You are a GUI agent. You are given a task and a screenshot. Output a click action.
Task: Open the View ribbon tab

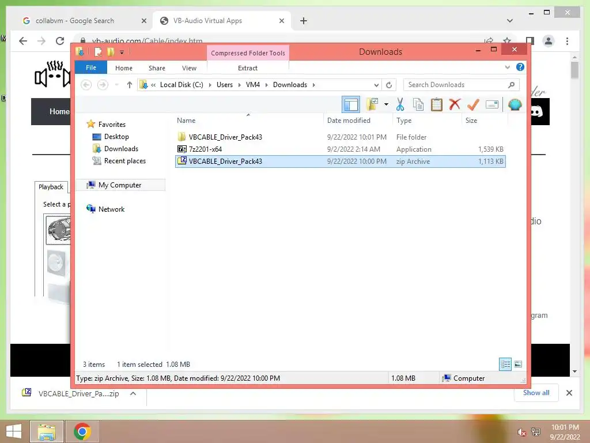[189, 68]
